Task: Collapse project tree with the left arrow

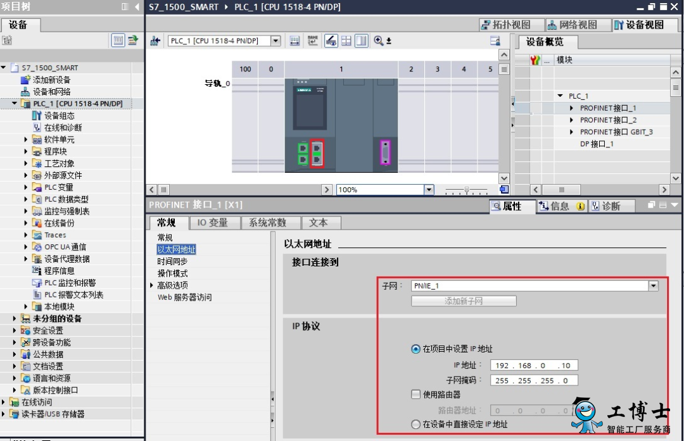Action: point(137,6)
